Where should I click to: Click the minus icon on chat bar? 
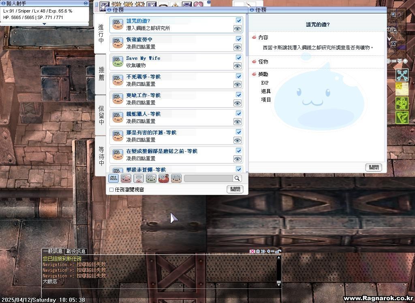pos(273,251)
